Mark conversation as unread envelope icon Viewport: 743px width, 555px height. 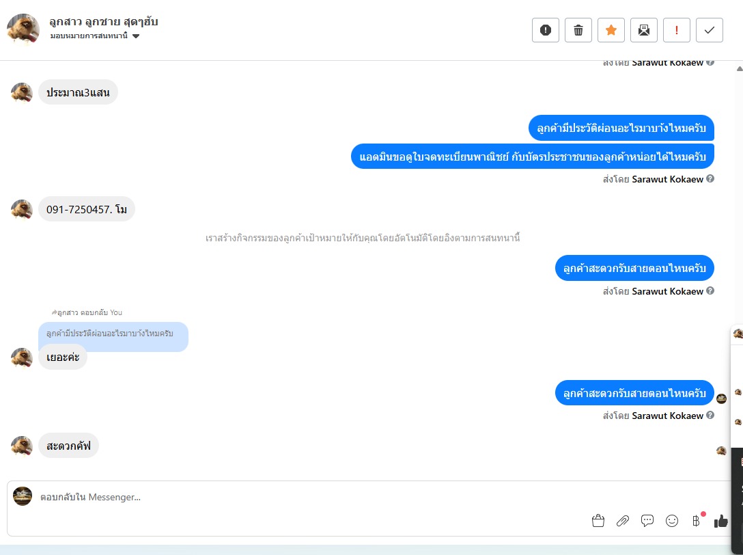tap(643, 30)
